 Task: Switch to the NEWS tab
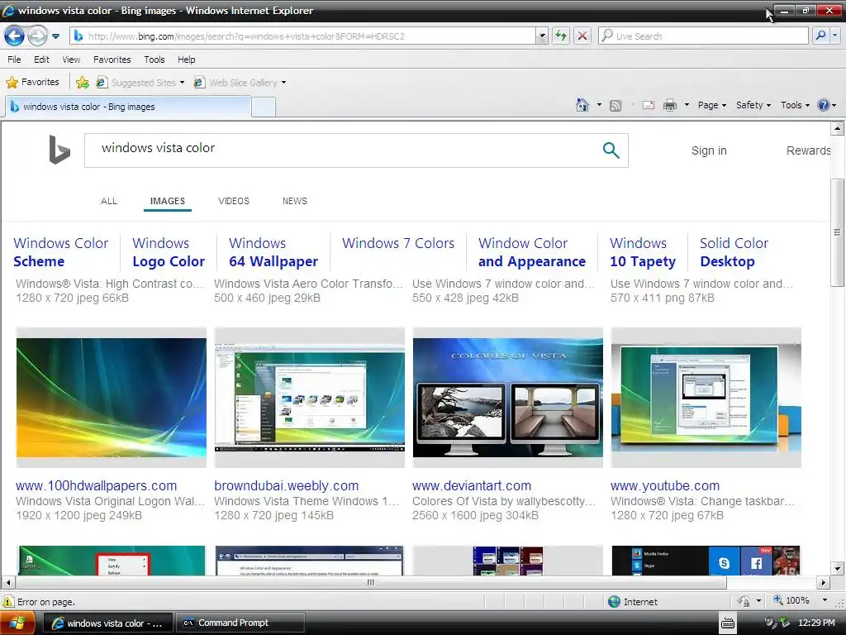point(295,201)
